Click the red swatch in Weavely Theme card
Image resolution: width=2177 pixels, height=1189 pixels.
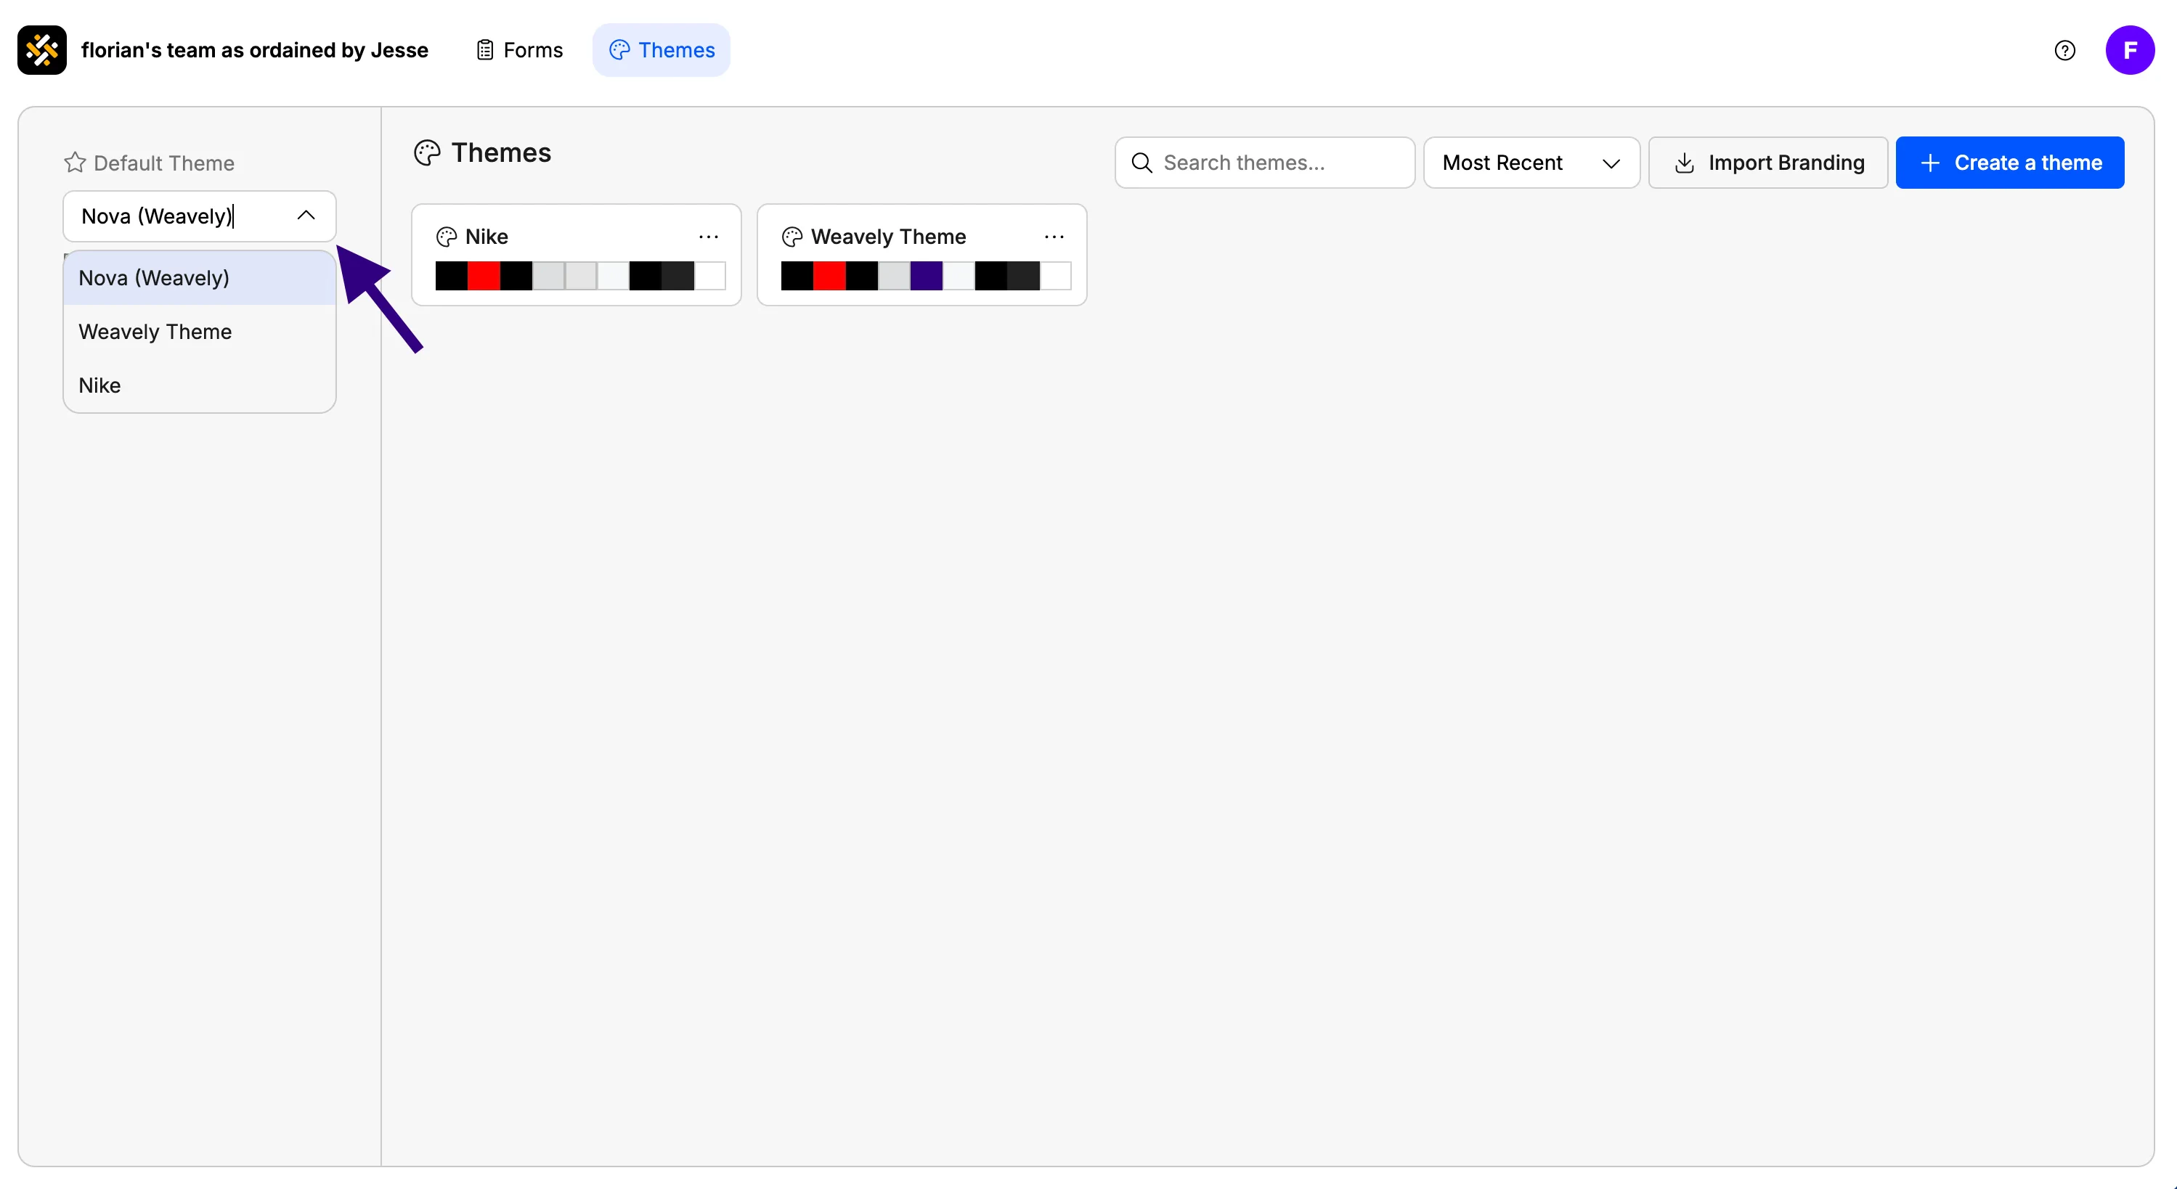click(x=829, y=277)
